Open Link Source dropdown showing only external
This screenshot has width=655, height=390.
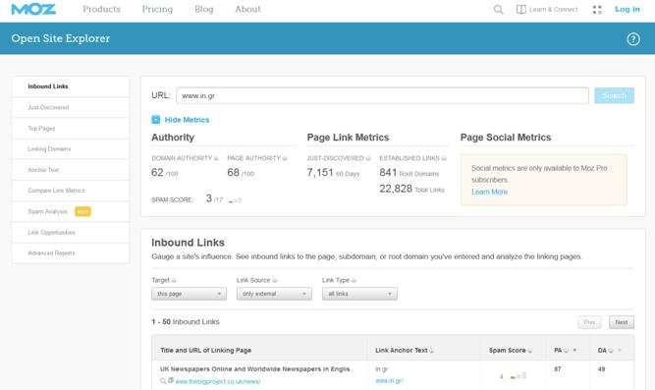click(x=274, y=294)
